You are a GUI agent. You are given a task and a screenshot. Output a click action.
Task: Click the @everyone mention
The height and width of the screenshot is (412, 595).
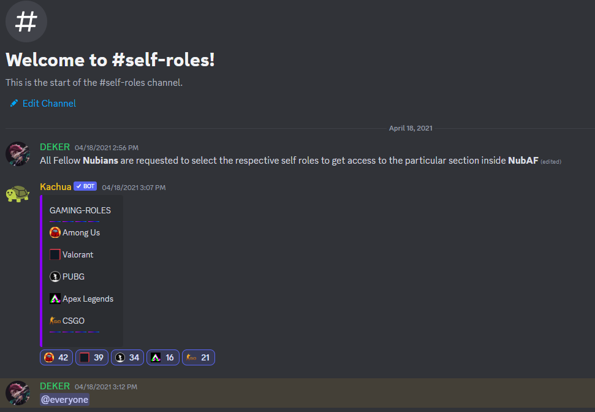pos(65,400)
